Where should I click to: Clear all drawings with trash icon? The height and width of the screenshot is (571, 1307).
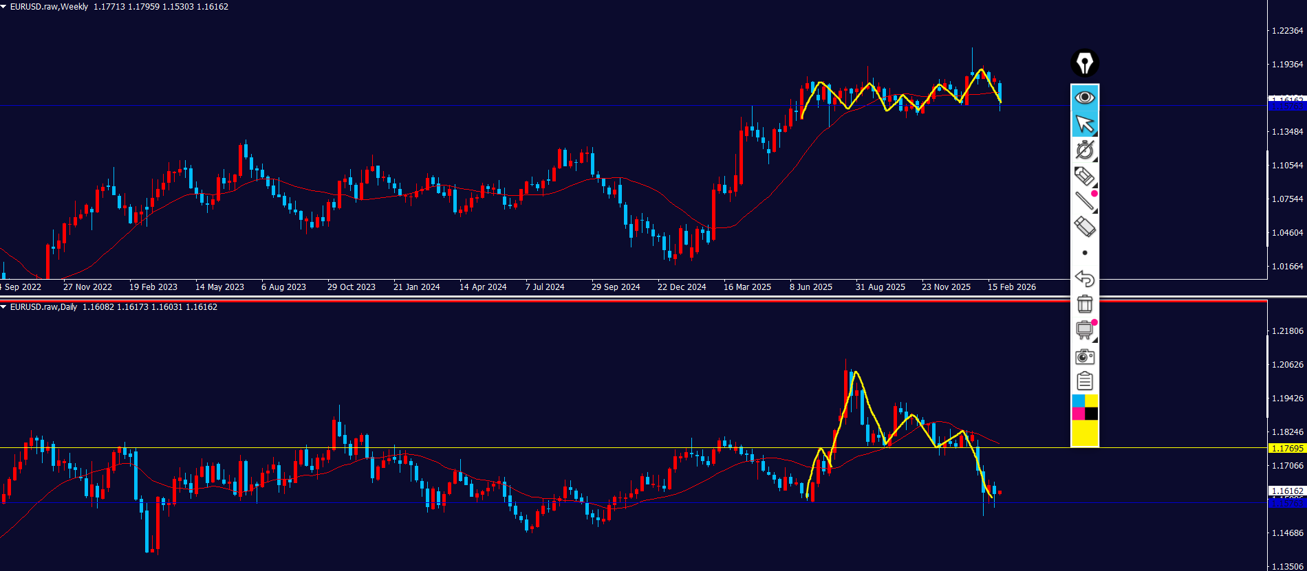click(1085, 304)
